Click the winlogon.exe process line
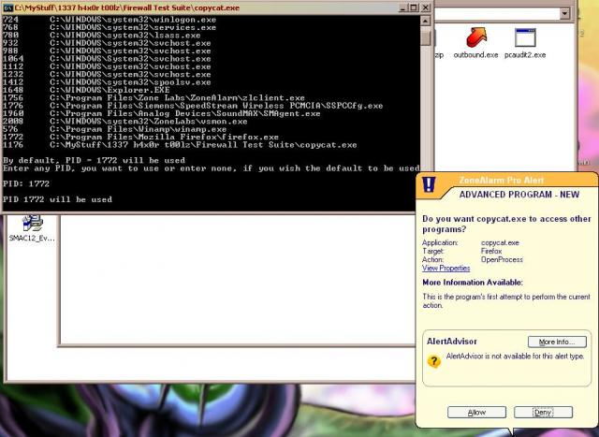599x437 pixels. pyautogui.click(x=110, y=20)
